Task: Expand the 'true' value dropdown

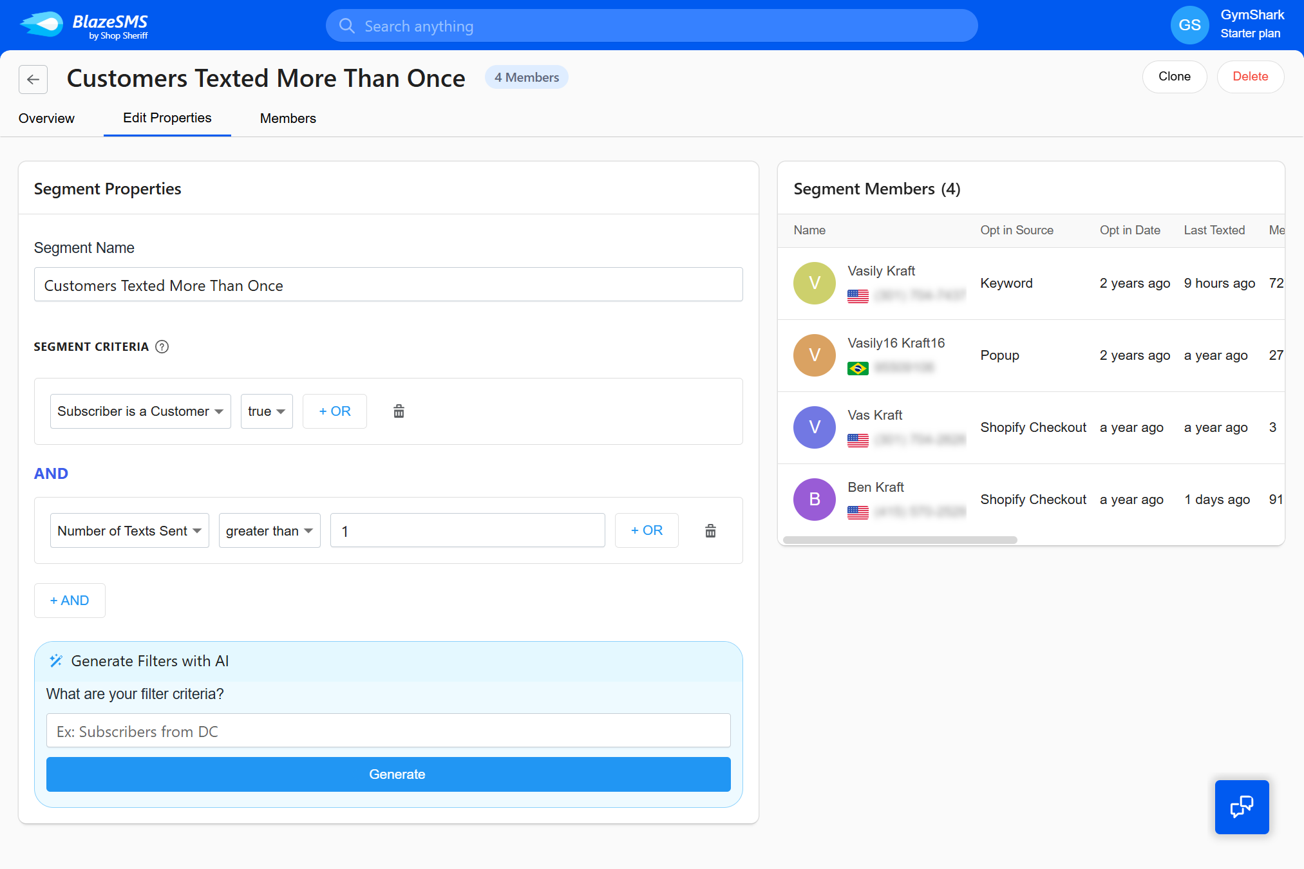Action: click(x=264, y=411)
